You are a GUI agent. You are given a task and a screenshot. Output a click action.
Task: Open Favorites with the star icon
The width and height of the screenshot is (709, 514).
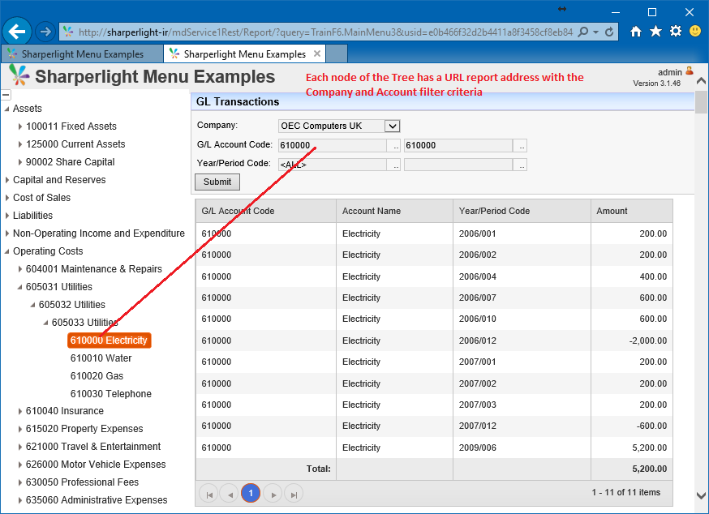(x=655, y=31)
